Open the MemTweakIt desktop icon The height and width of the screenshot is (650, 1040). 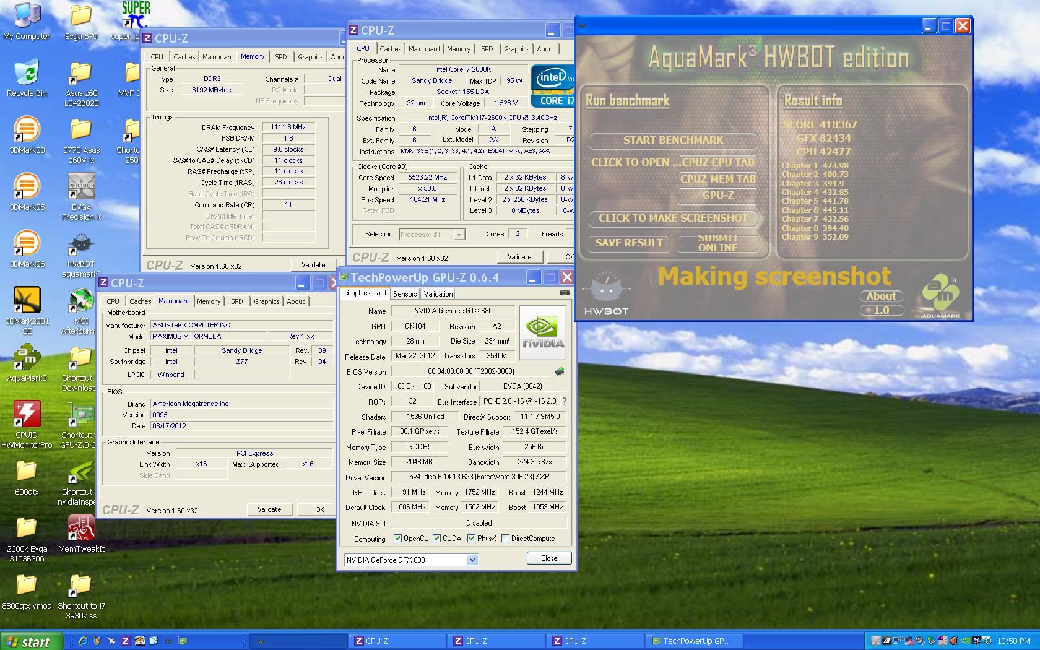[81, 534]
